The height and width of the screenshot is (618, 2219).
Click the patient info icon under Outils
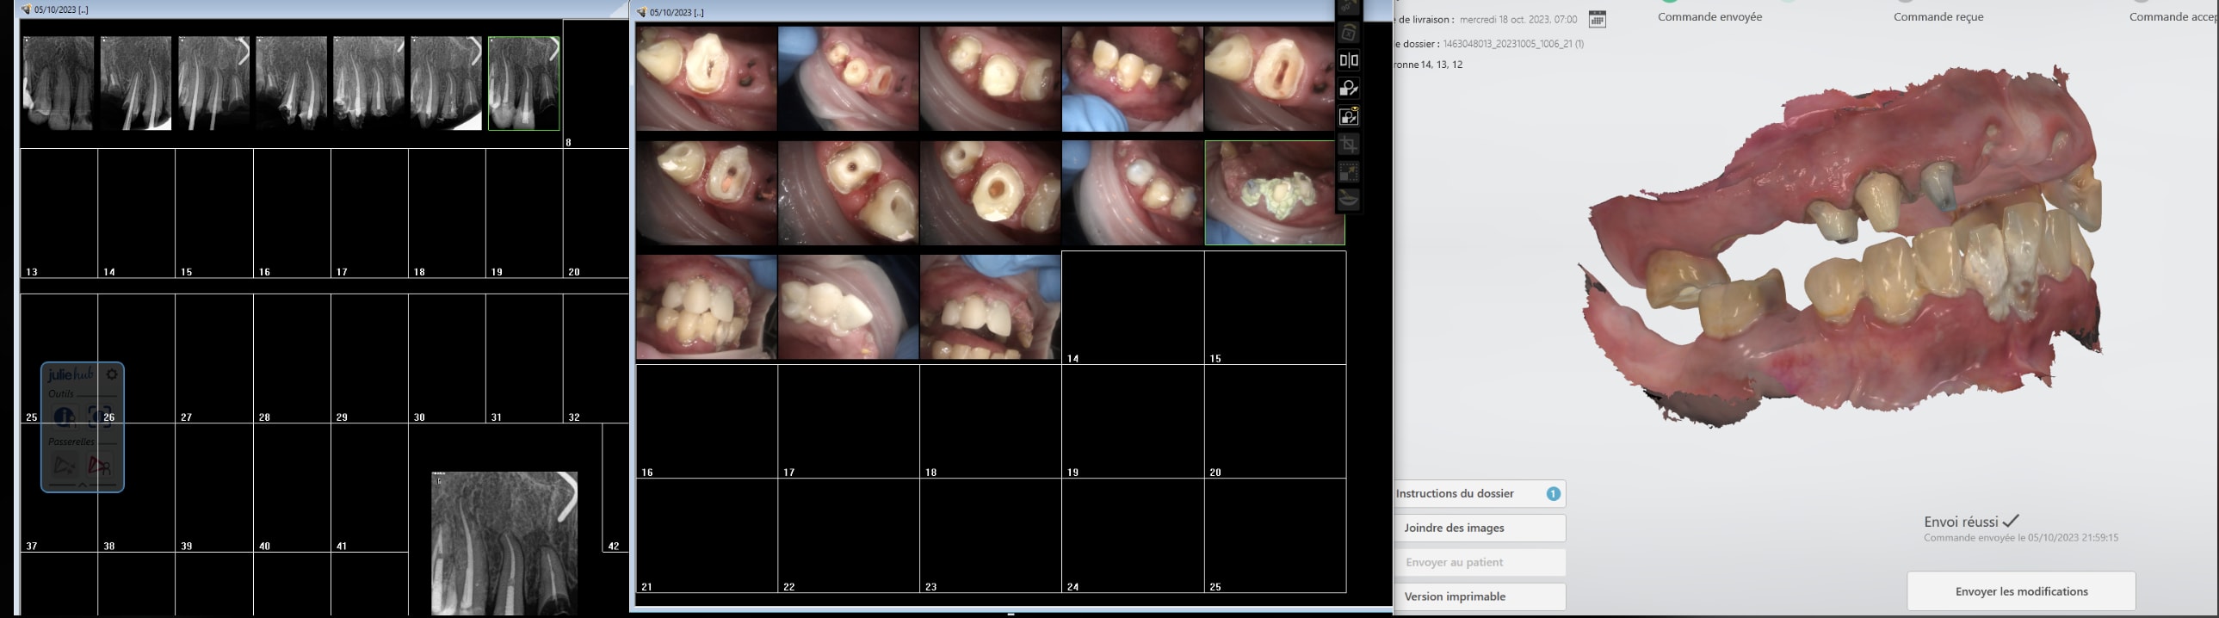[64, 418]
